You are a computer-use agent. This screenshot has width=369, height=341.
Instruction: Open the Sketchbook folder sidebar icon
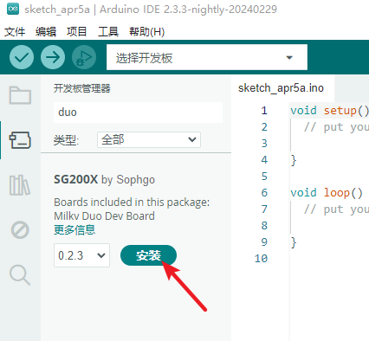pos(20,95)
